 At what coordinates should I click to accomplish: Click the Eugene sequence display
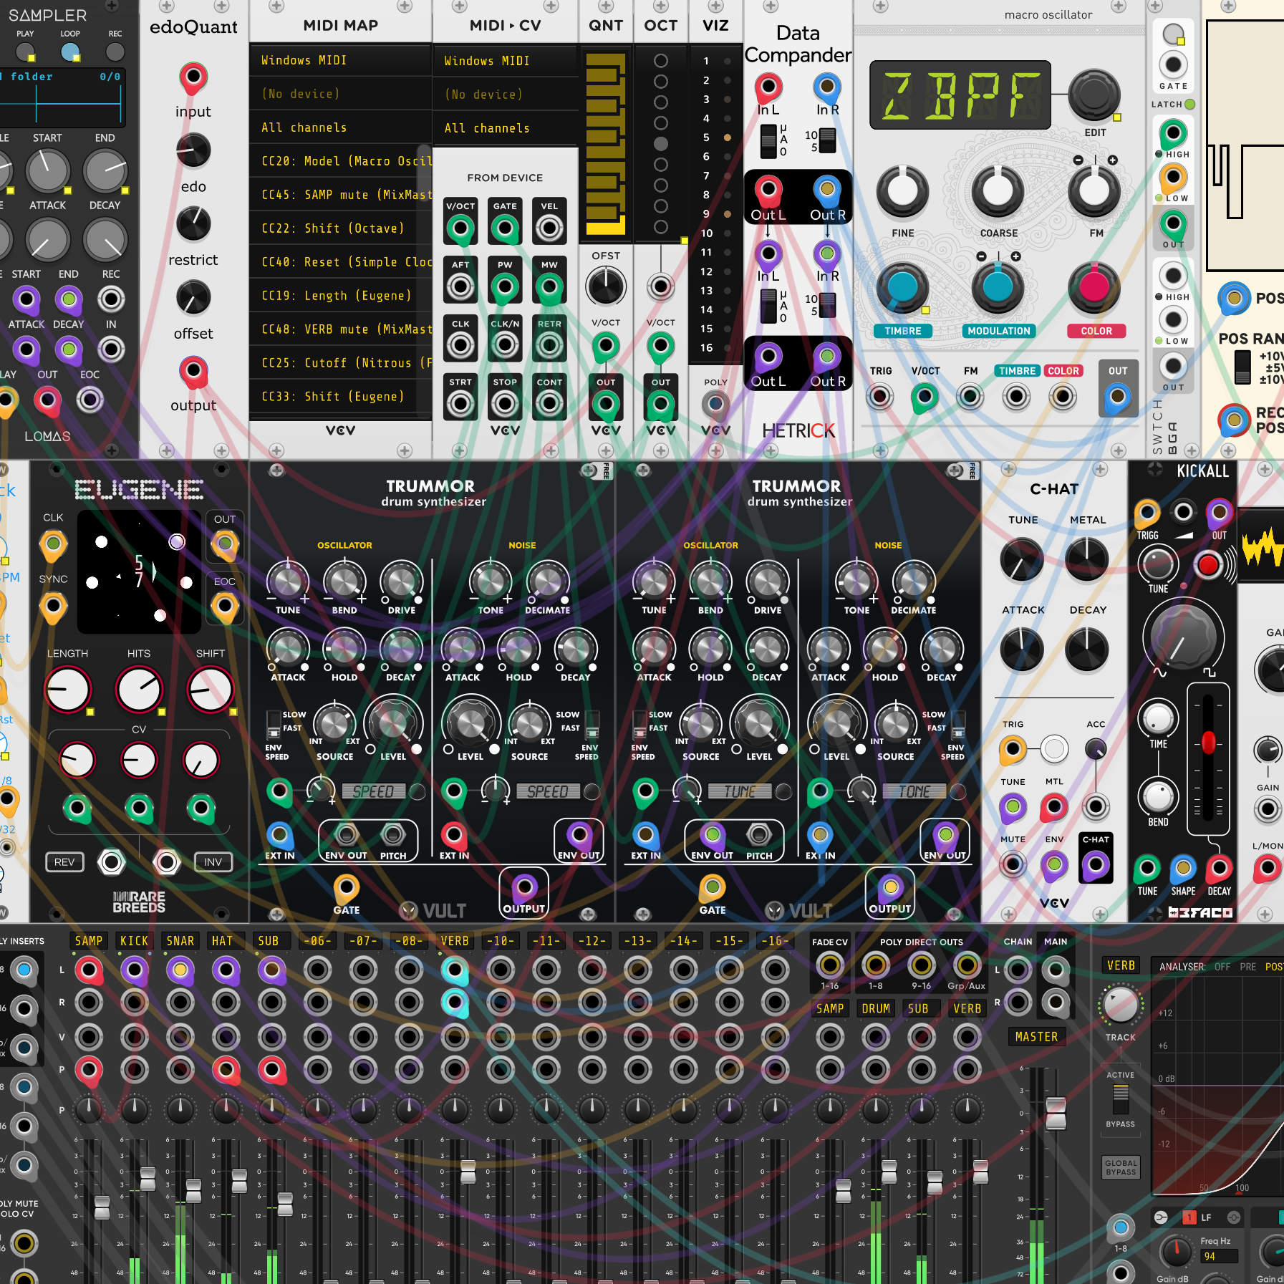[139, 571]
